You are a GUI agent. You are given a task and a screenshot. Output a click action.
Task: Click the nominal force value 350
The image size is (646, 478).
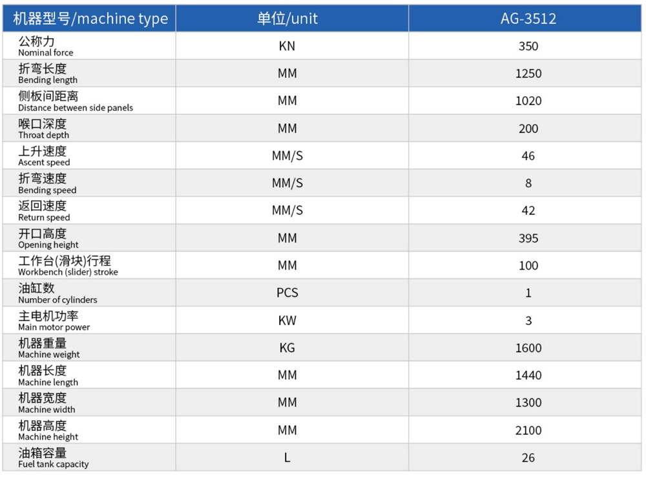528,46
